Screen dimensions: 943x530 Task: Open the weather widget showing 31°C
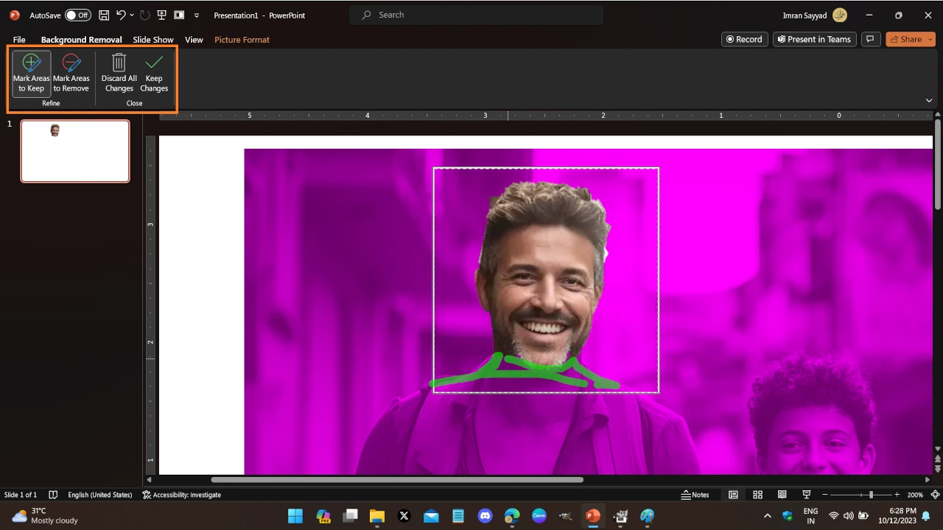tap(46, 516)
